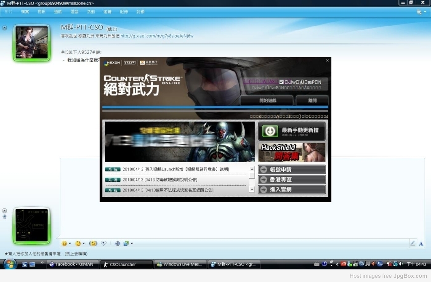The width and height of the screenshot is (431, 282).
Task: Click the 開始遊戲 button
Action: pos(266,101)
